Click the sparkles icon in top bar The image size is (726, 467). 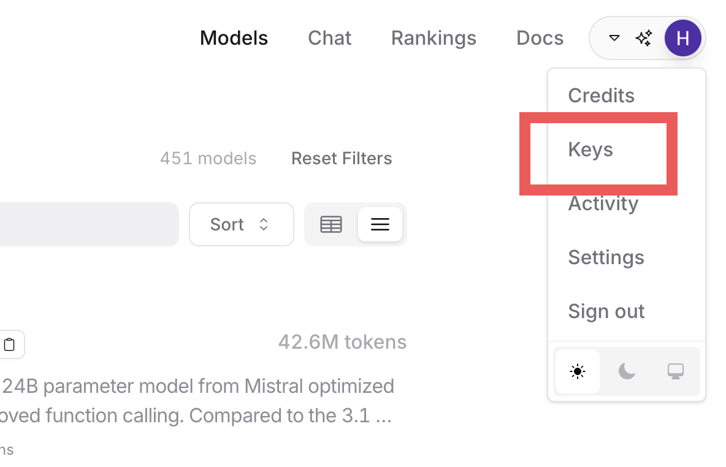pyautogui.click(x=644, y=38)
